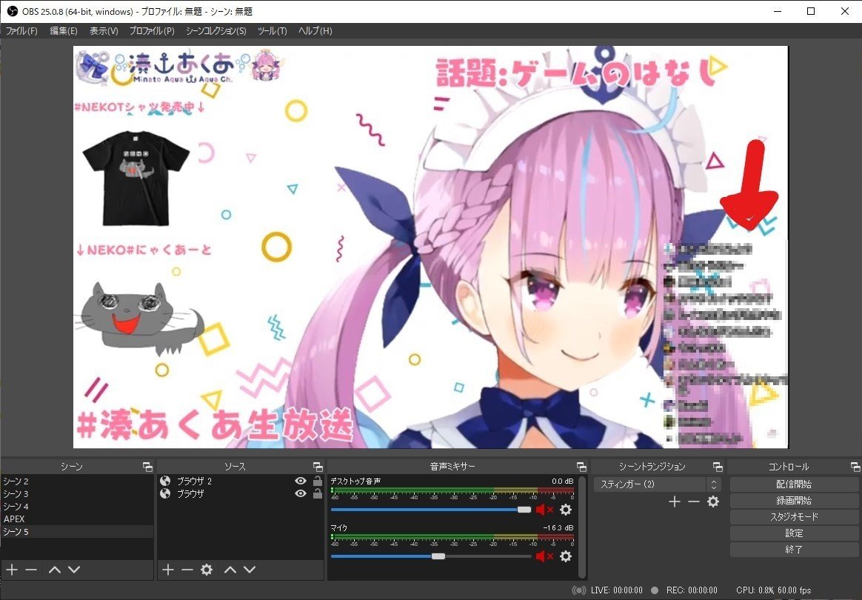Undock the ソース panel

coord(318,467)
